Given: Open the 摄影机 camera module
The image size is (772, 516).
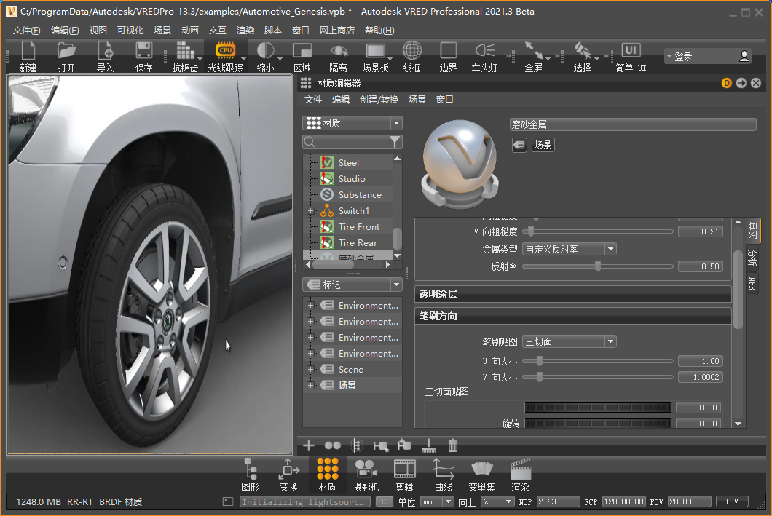Looking at the screenshot, I should point(366,475).
